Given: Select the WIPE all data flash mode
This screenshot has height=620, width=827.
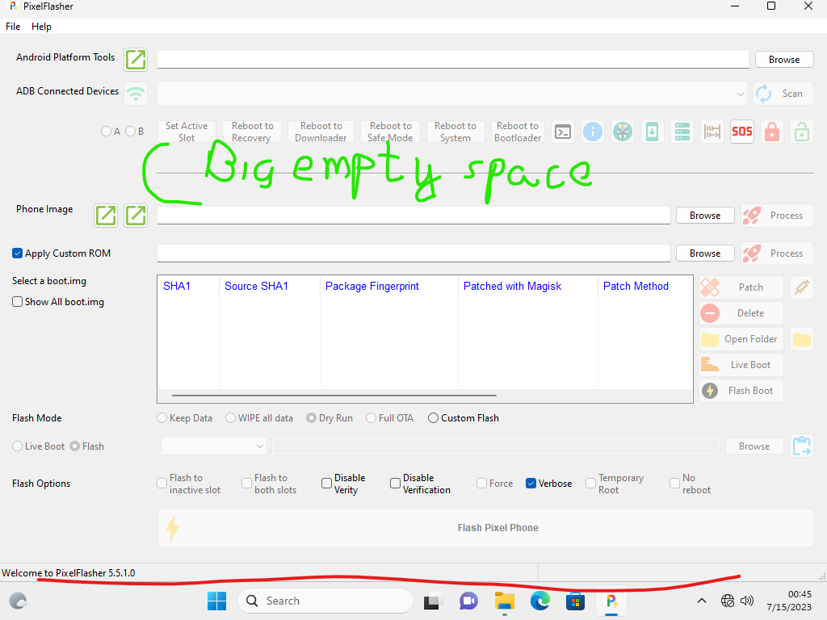Looking at the screenshot, I should 229,417.
